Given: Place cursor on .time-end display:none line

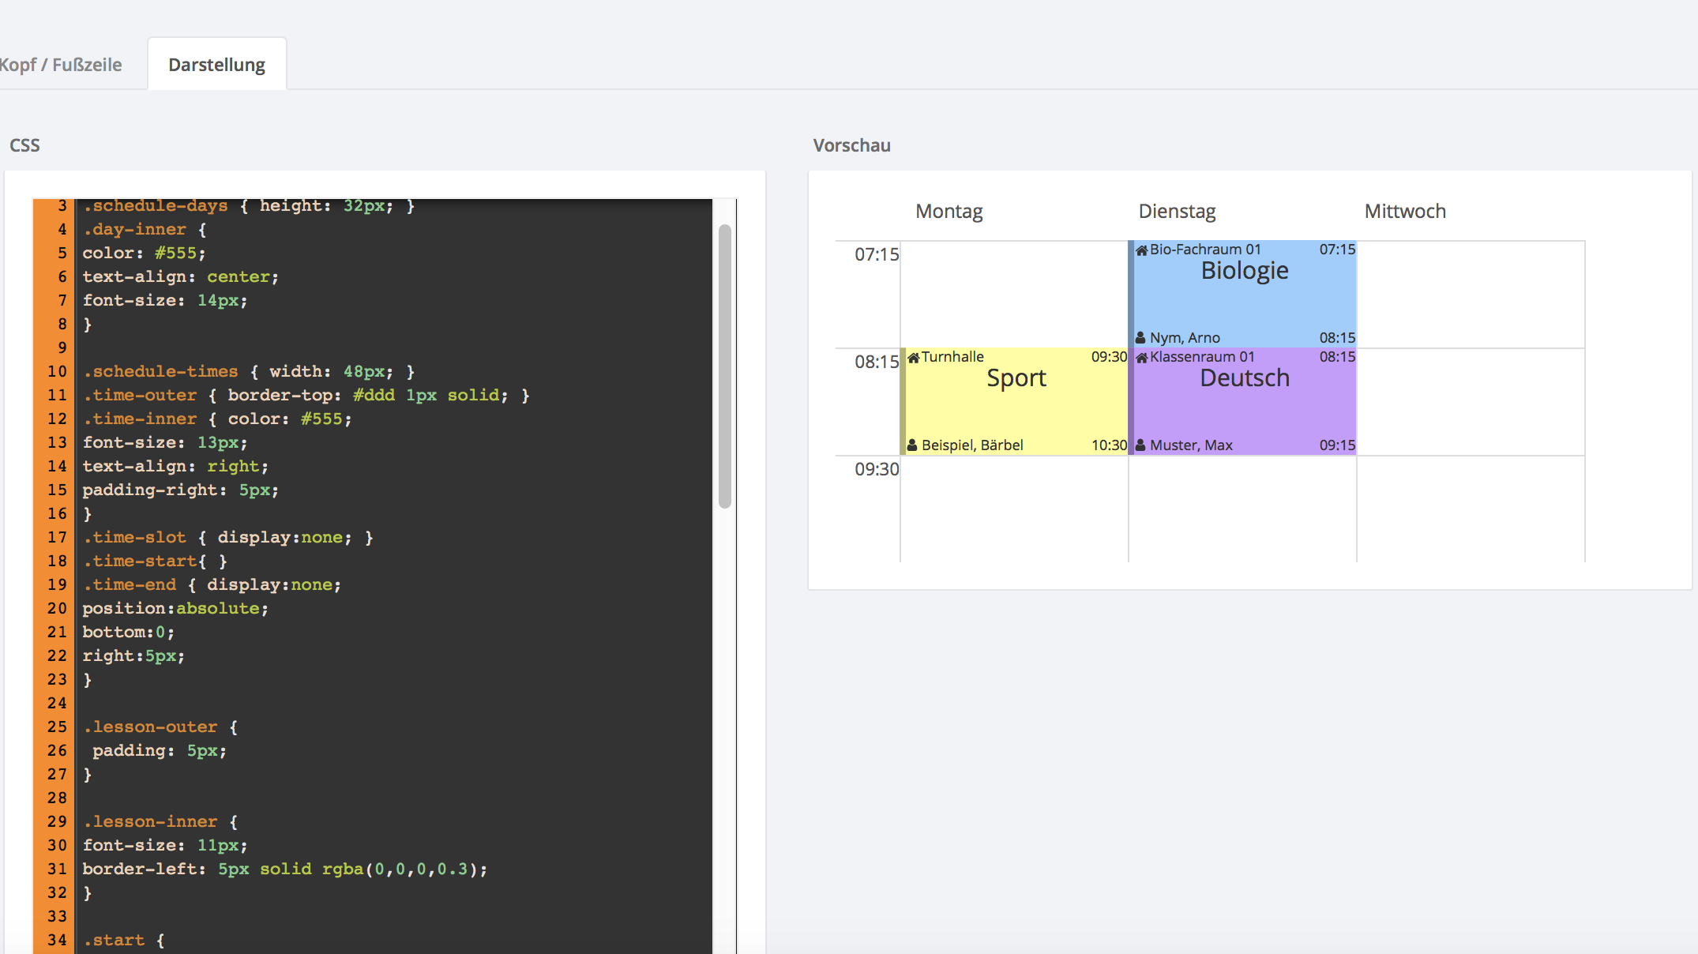Looking at the screenshot, I should [x=212, y=585].
